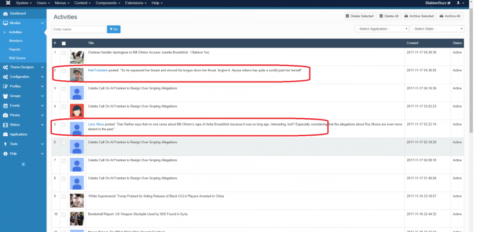The image size is (477, 232).
Task: Click the Videos film icon
Action: [5, 125]
